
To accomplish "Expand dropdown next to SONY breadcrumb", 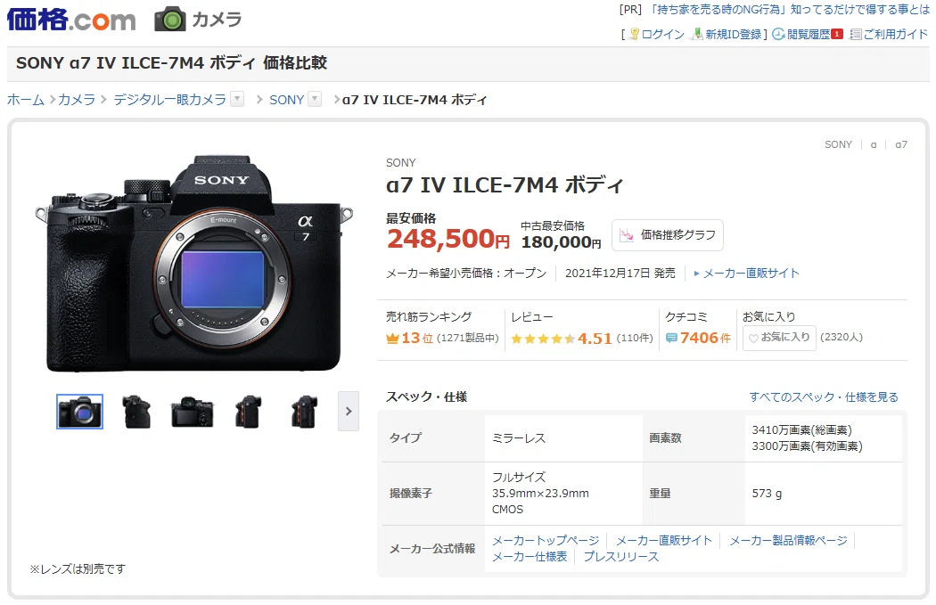I will coord(315,99).
